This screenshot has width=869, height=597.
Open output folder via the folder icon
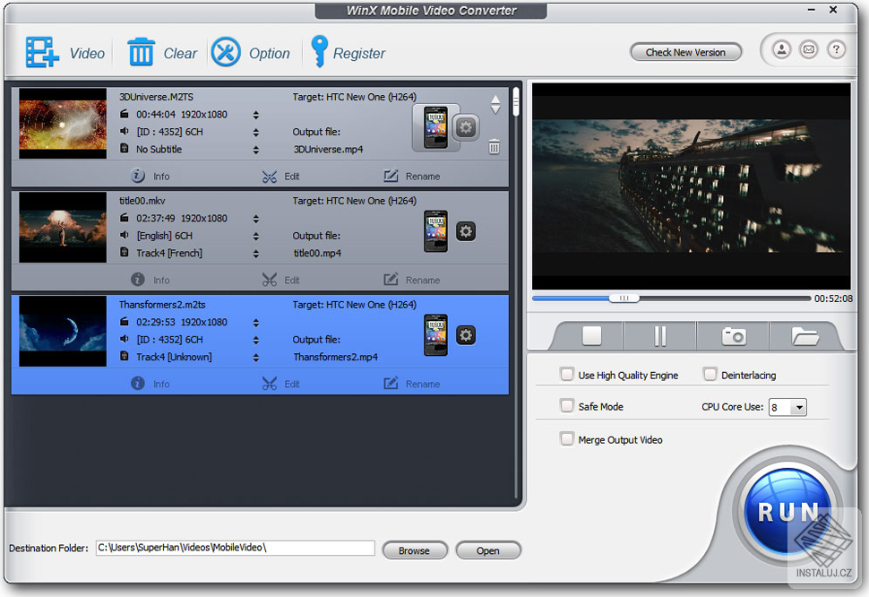(x=805, y=334)
